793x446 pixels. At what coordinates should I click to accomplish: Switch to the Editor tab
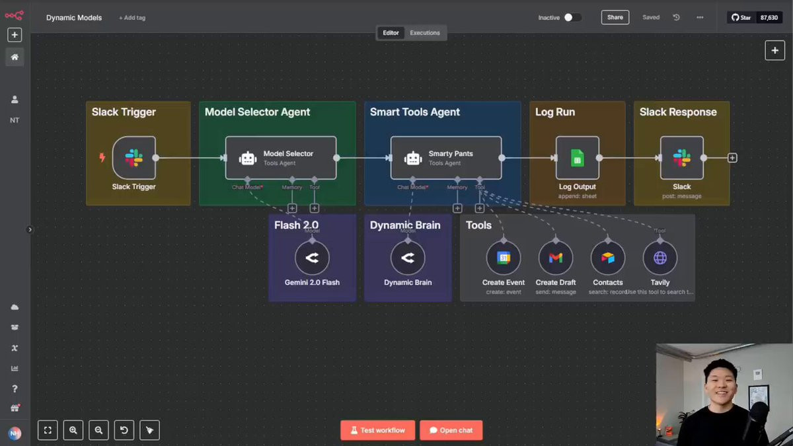(391, 33)
